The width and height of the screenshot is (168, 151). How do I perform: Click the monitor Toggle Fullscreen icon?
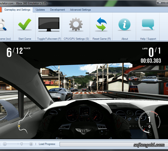click(49, 24)
